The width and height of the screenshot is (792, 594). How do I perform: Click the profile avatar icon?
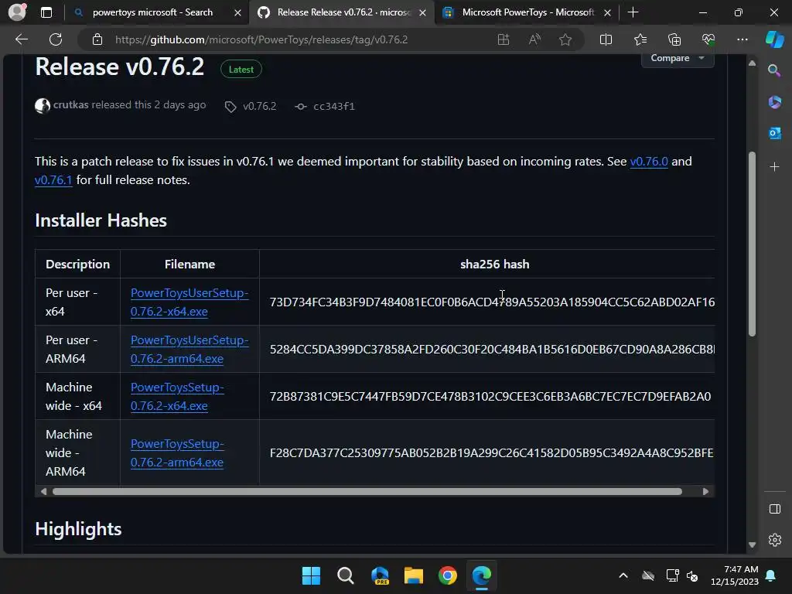click(x=17, y=12)
